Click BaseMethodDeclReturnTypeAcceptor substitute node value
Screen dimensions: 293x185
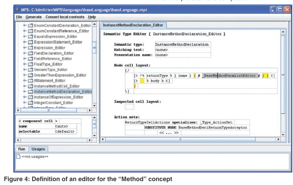[x=213, y=128]
